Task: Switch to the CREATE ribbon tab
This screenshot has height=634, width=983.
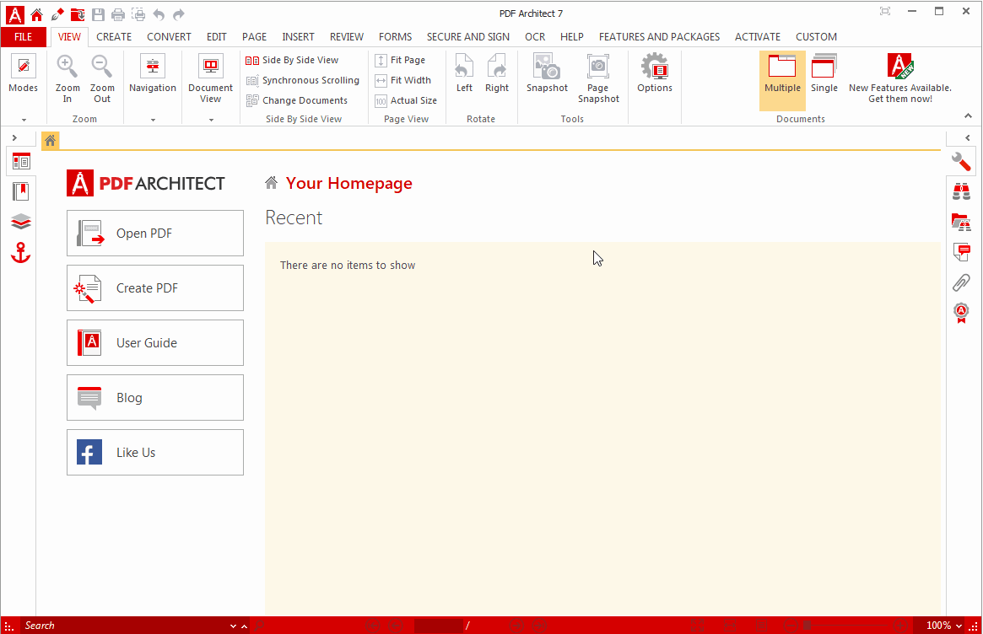Action: click(x=113, y=37)
